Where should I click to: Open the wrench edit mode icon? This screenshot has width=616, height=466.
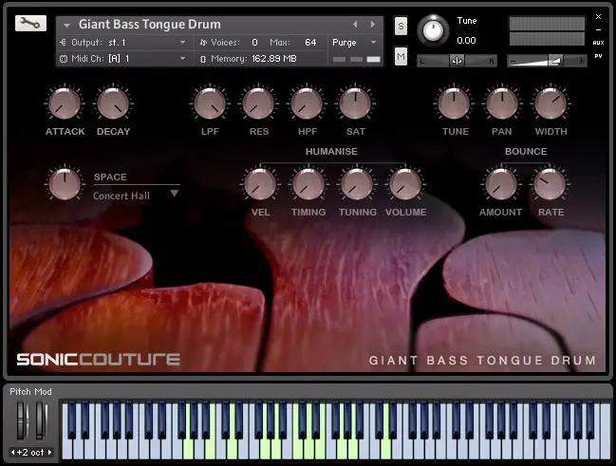point(30,24)
